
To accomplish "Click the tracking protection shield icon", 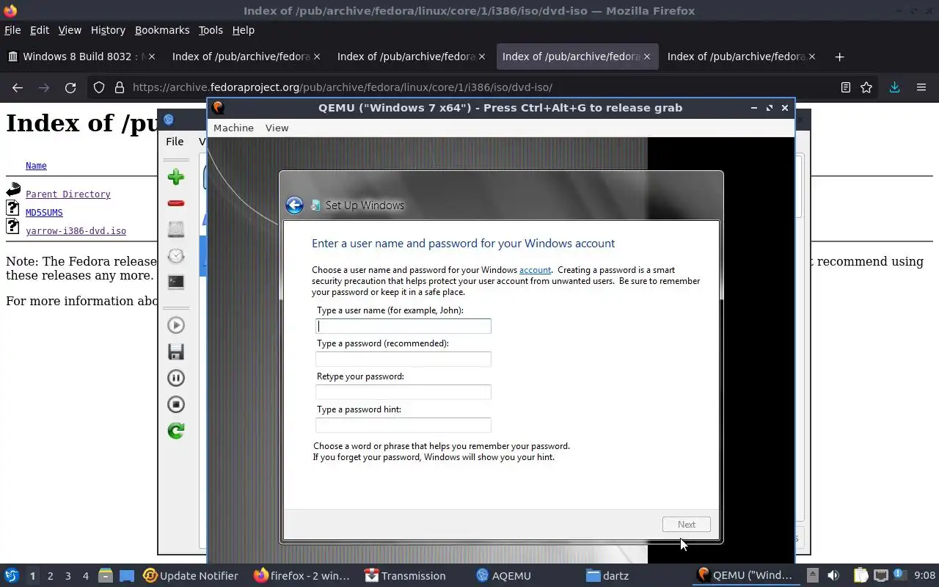I will click(99, 87).
